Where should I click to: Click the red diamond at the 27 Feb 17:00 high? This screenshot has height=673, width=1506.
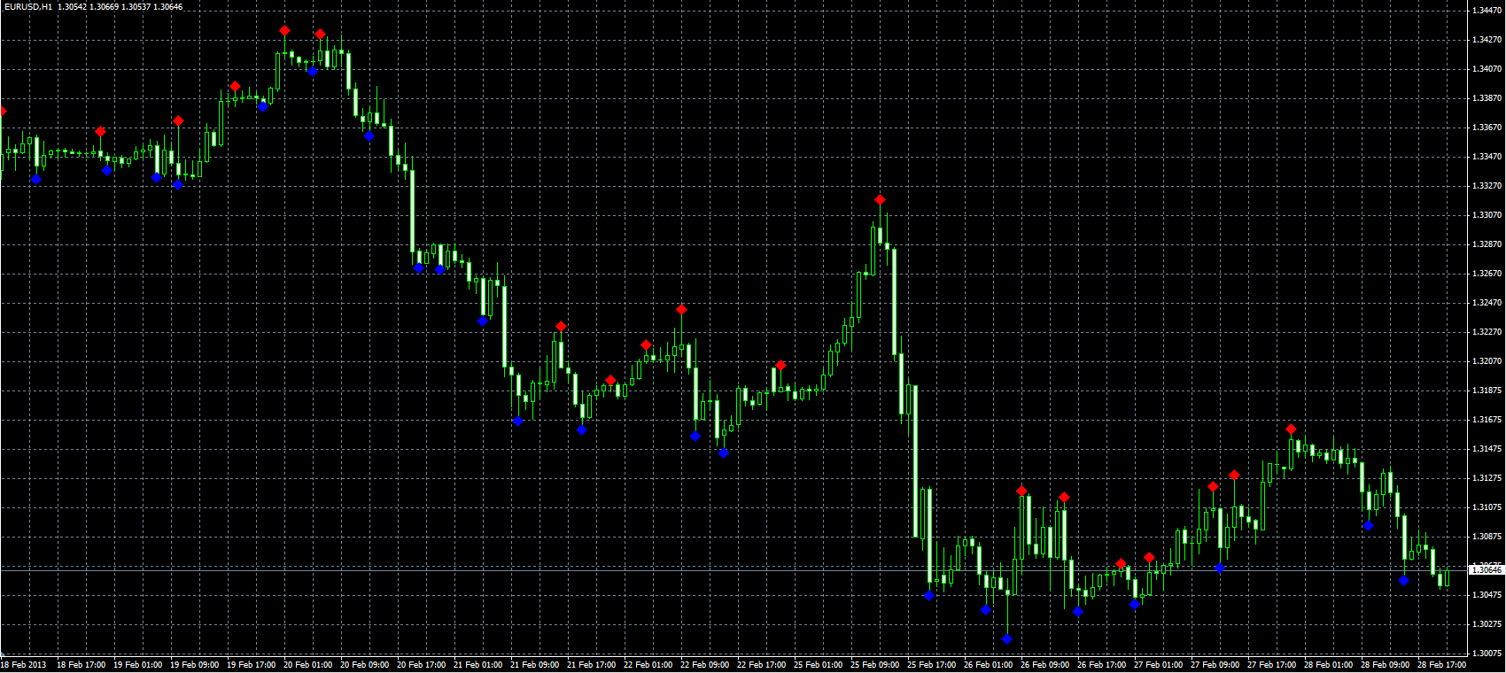1291,429
